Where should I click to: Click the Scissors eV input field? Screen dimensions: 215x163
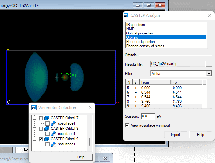point(148,116)
